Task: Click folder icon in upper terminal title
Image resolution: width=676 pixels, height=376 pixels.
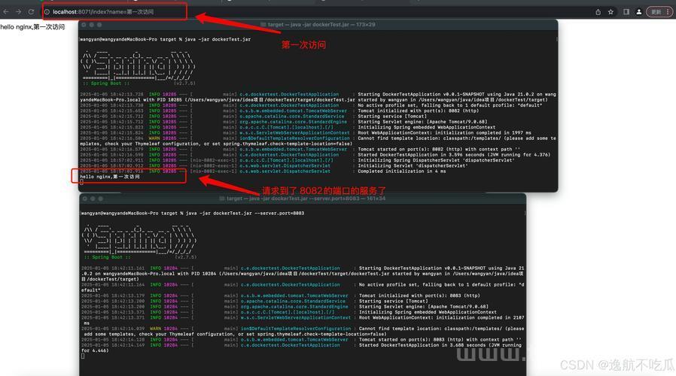Action: pyautogui.click(x=263, y=25)
